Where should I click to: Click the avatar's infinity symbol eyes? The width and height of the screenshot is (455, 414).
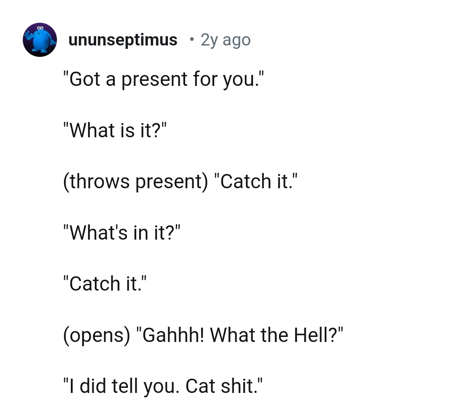point(41,28)
